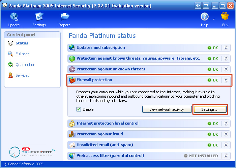This screenshot has width=236, height=168.
Task: Open the Report folder icon
Action: point(64,16)
